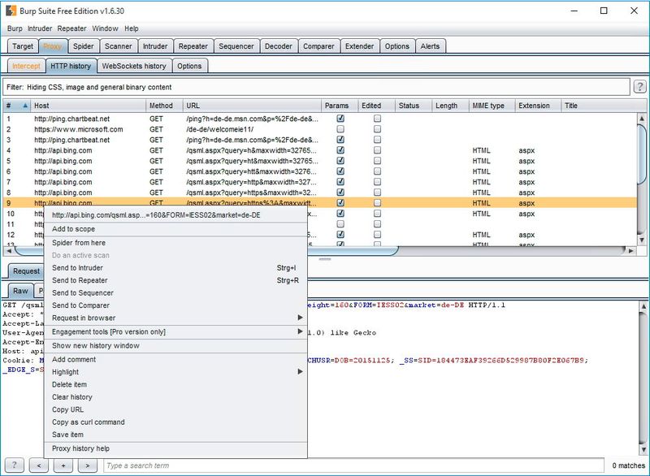Select history row 2 www.microsoft.com

[x=319, y=129]
